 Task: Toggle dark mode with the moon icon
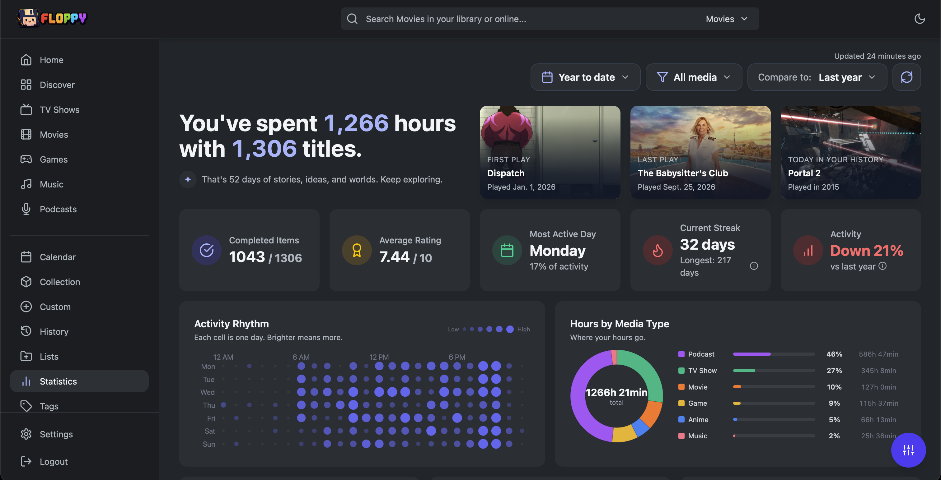(x=920, y=19)
